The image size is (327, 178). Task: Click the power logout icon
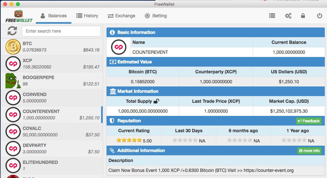[x=320, y=16]
